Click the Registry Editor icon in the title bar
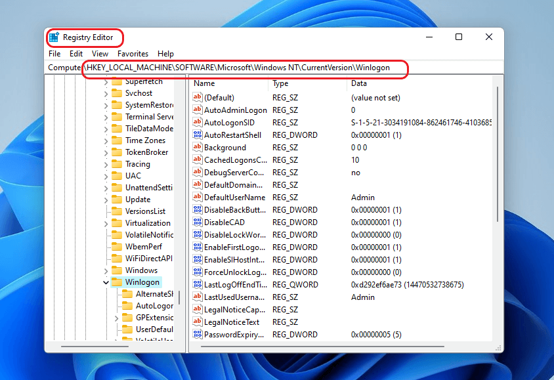Image resolution: width=554 pixels, height=380 pixels. point(57,37)
